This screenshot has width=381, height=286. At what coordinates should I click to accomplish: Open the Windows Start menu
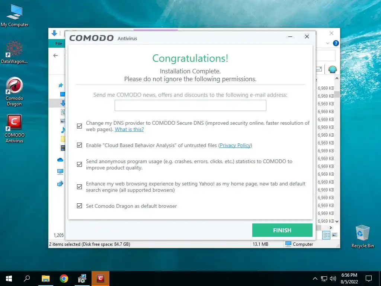[9, 279]
